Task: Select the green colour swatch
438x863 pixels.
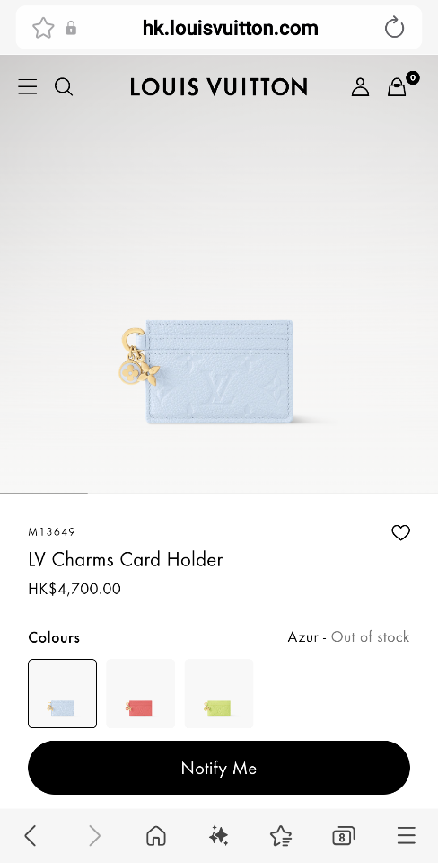Action: point(219,693)
